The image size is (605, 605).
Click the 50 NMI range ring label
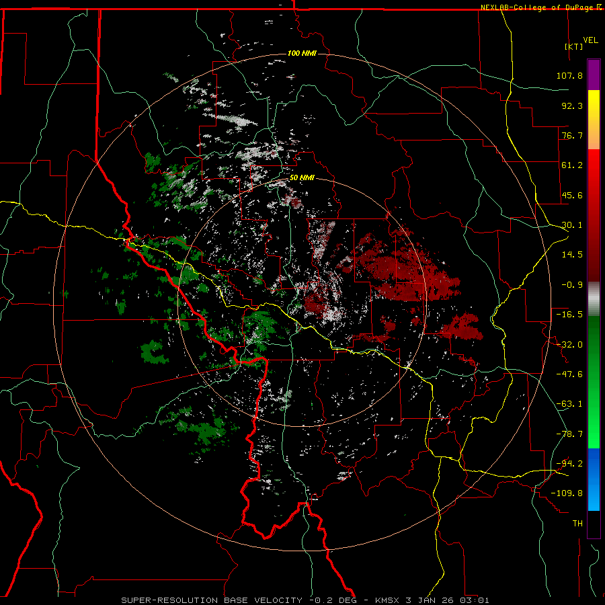click(x=302, y=178)
